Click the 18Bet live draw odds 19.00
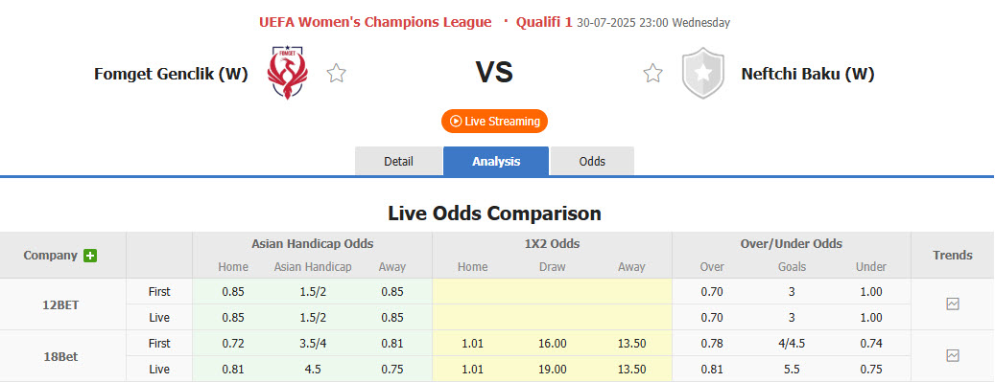 tap(551, 370)
